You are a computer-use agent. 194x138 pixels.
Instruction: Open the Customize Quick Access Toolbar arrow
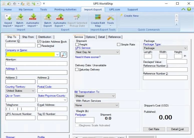(44, 4)
